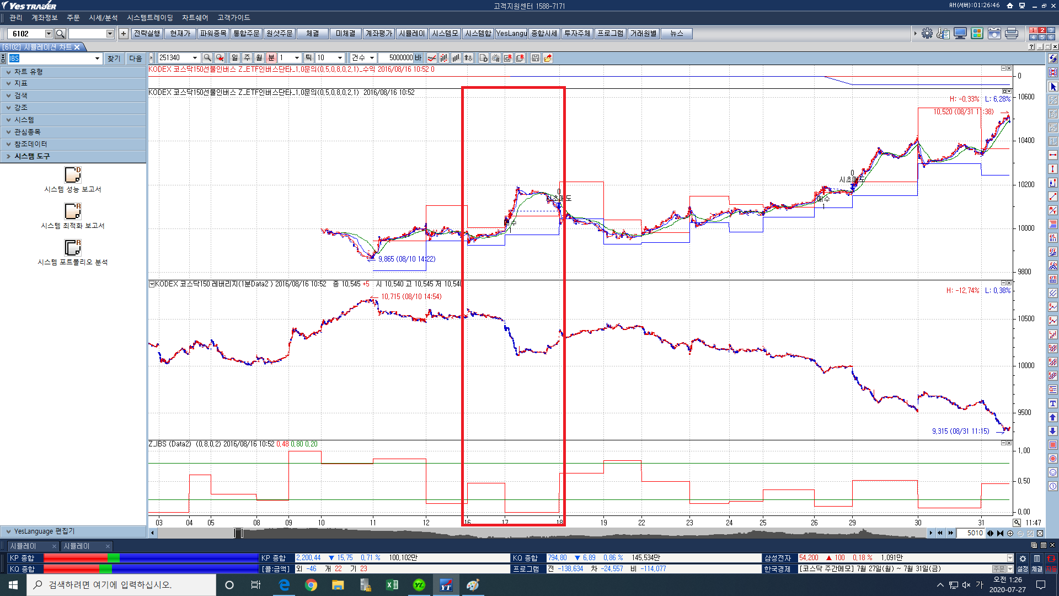Click magnifier search icon beside 251340
The height and width of the screenshot is (596, 1059).
click(207, 58)
